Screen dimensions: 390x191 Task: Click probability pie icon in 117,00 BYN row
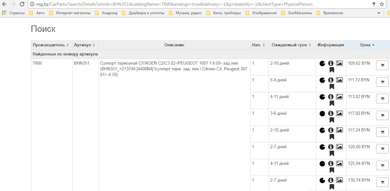tap(322, 113)
